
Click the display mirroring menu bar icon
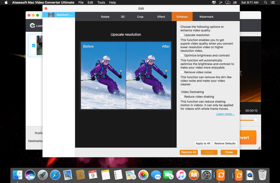tap(227, 2)
